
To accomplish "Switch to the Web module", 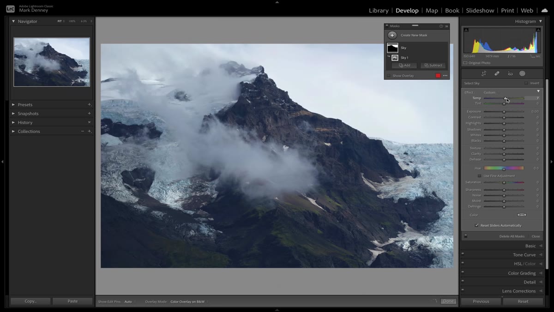I will click(x=527, y=10).
